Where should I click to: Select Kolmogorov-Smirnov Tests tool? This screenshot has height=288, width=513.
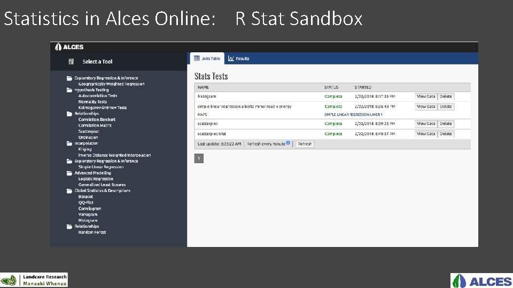click(103, 108)
